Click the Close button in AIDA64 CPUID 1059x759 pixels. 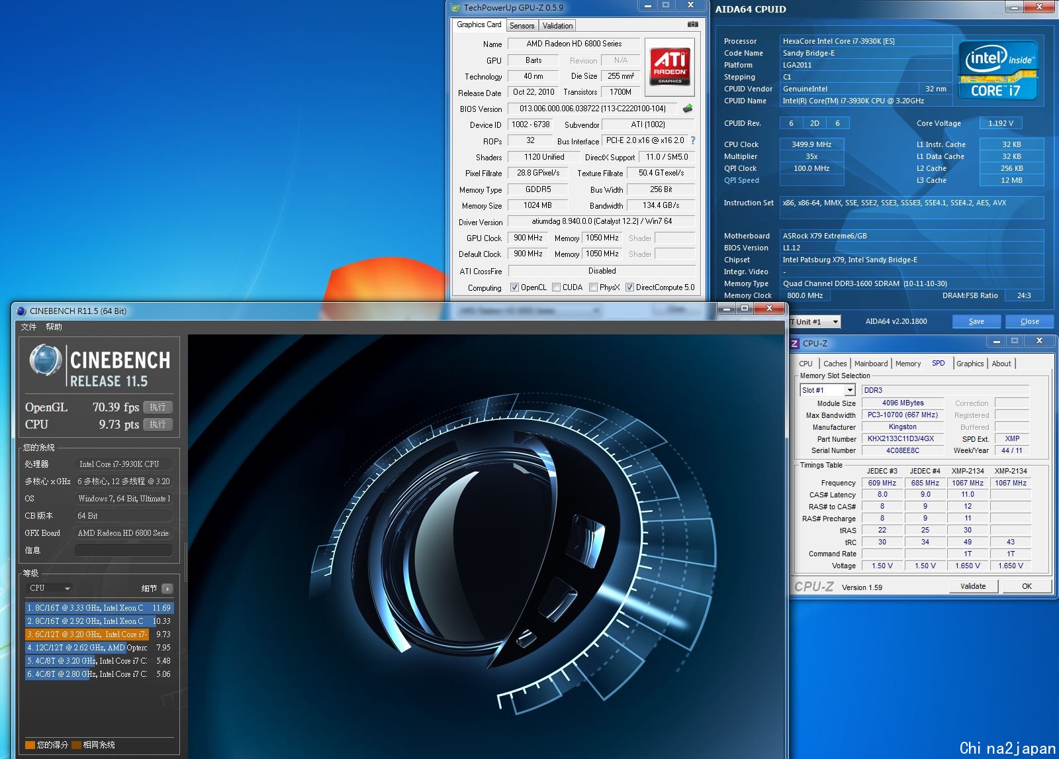pos(1029,321)
